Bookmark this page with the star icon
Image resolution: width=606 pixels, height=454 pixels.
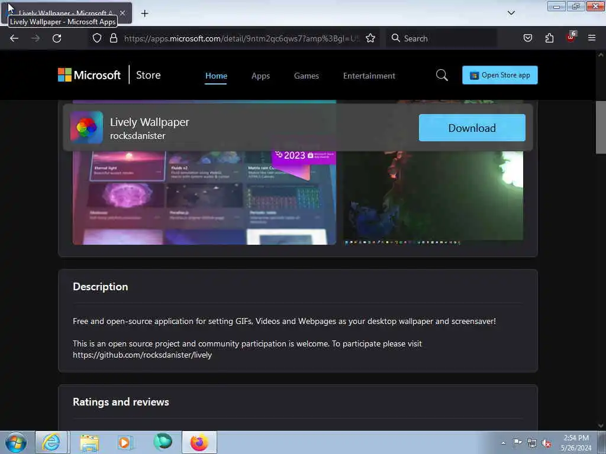[x=370, y=38]
